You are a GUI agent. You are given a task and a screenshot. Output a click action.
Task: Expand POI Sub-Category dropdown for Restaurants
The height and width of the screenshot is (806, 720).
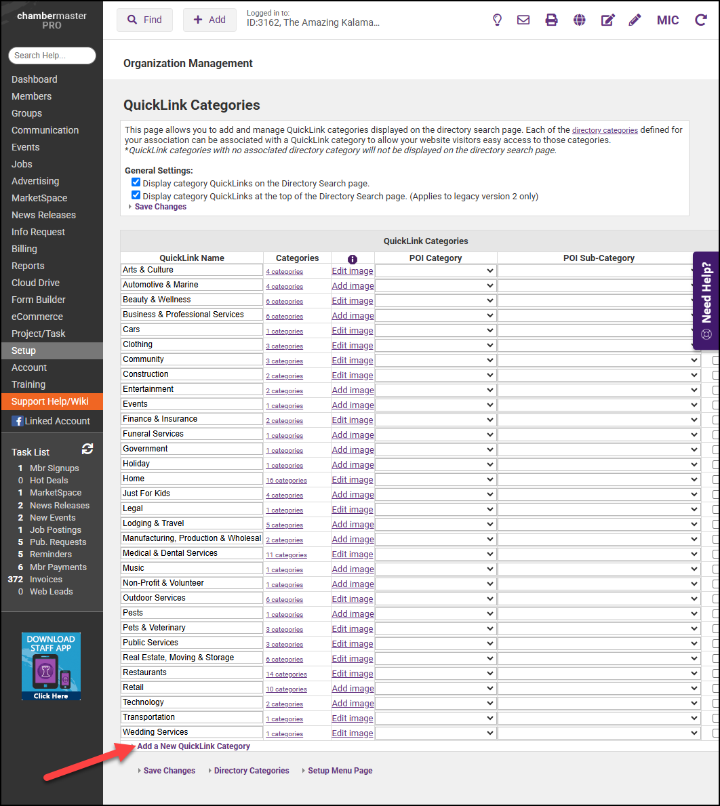[599, 674]
